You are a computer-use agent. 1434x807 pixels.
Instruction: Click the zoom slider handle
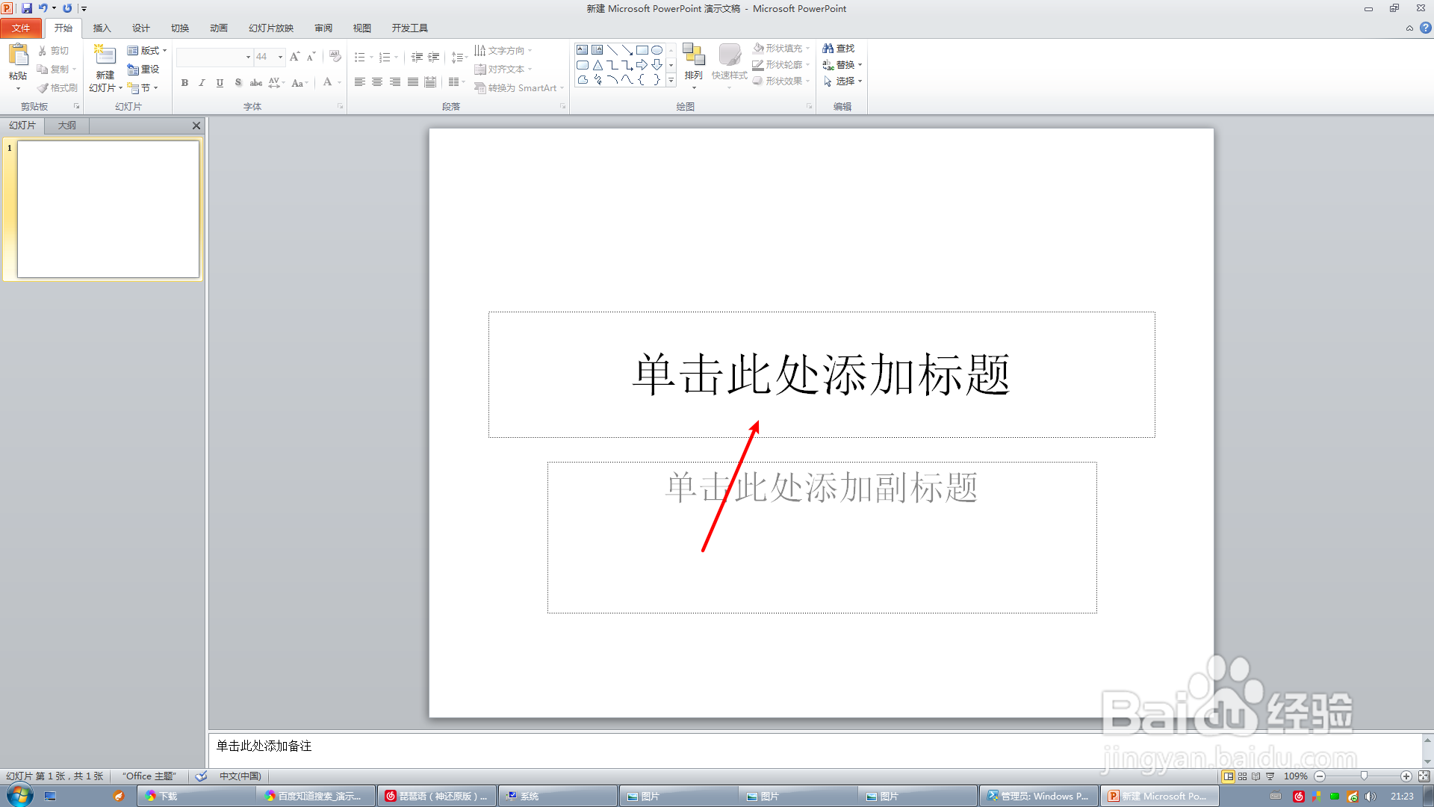(1364, 776)
